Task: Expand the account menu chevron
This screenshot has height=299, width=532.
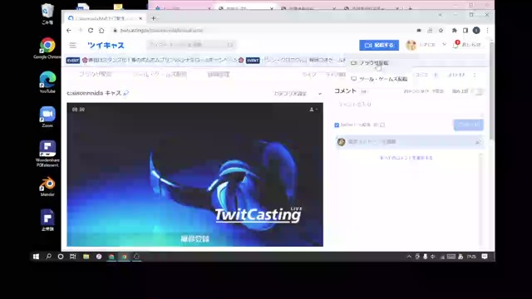Action: point(444,45)
